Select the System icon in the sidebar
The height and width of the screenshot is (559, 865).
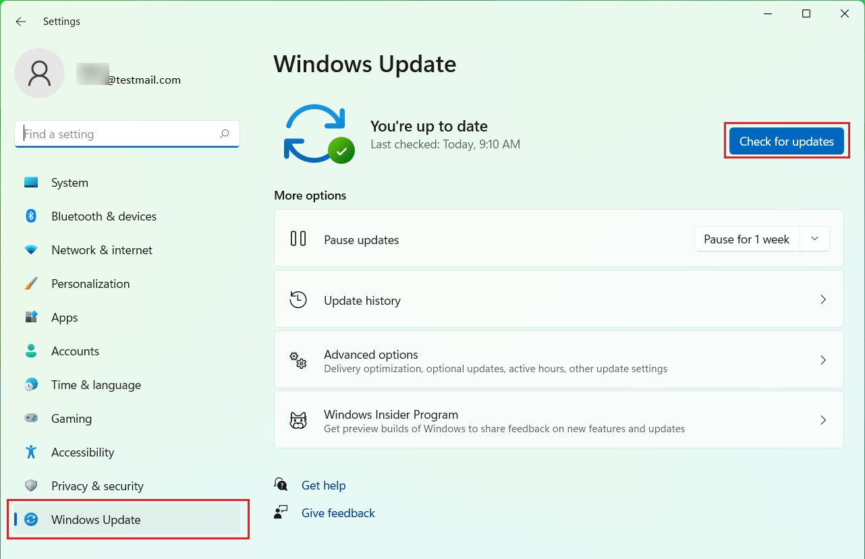pyautogui.click(x=31, y=182)
